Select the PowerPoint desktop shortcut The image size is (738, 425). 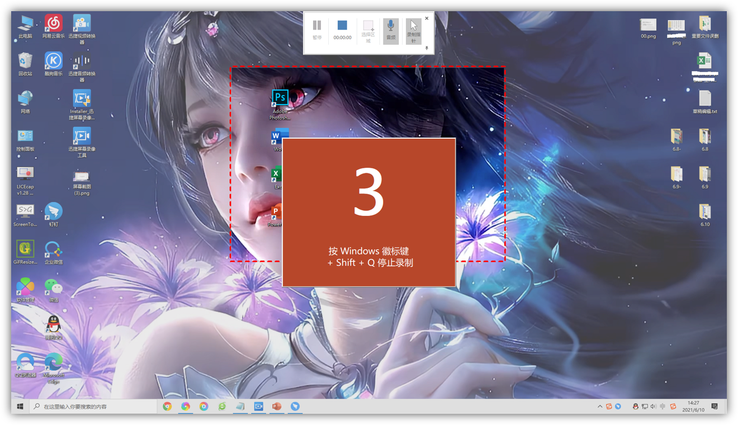click(276, 215)
